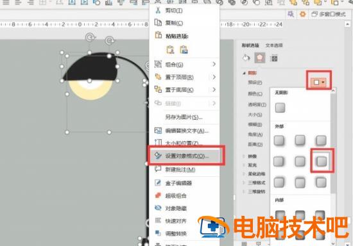Click the shadow preset list scrollbar
Screen dimensions: 353x246
tap(333, 143)
